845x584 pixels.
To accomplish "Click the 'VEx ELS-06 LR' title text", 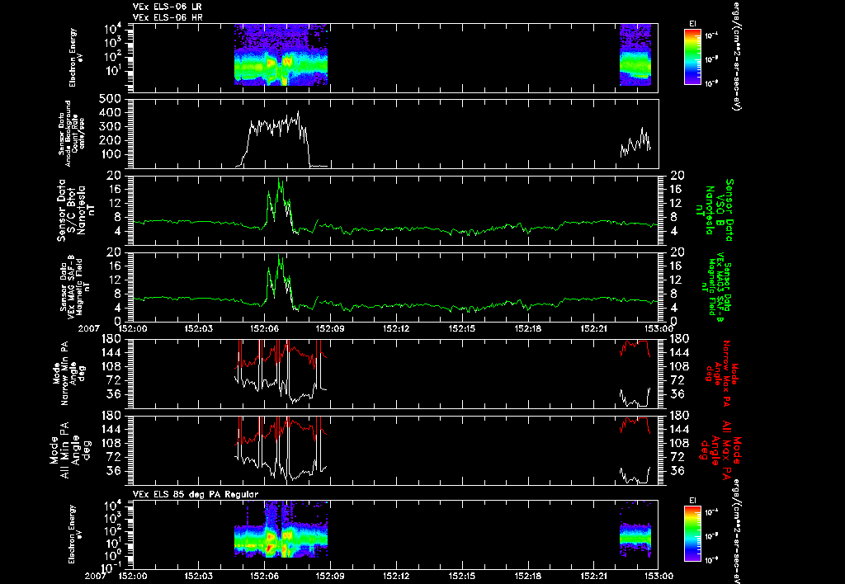I will point(167,7).
